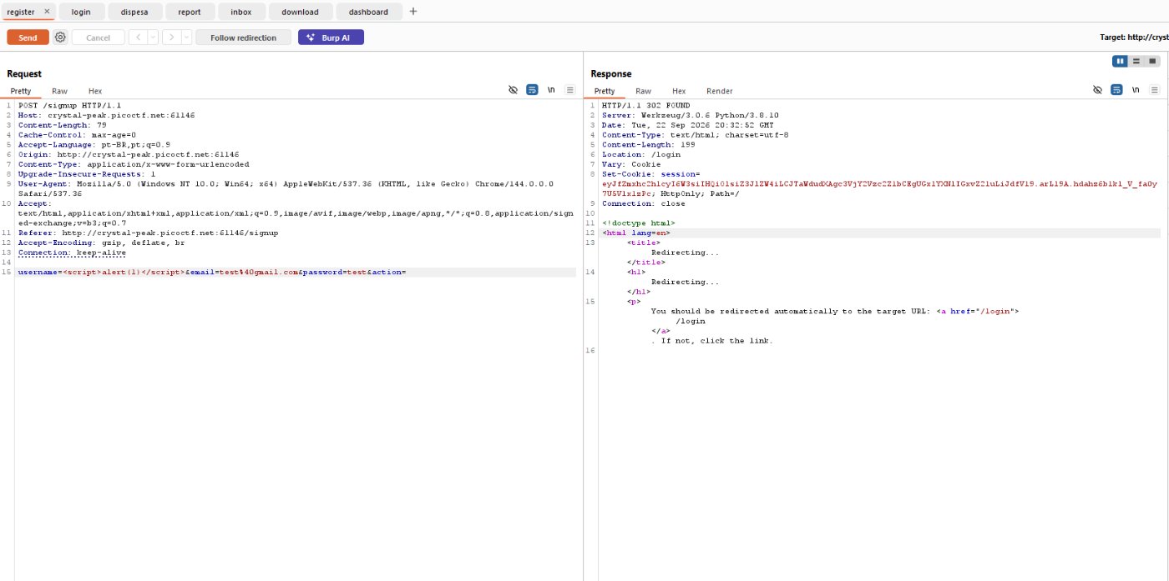This screenshot has height=581, width=1169.
Task: Click the 'POST /signup HTTP/1.1' request line
Action: (69, 105)
